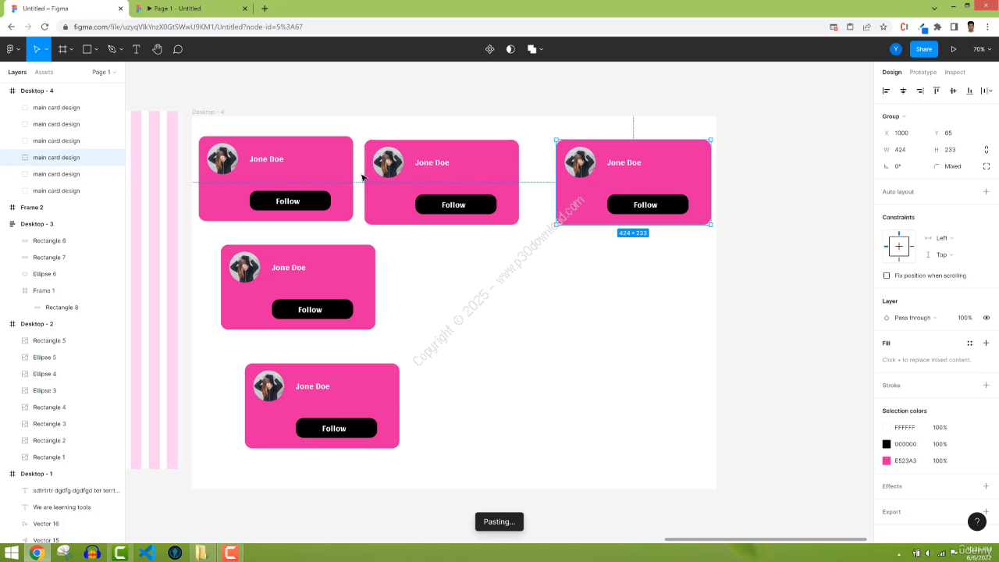Expand the Page 1 pages dropdown
The image size is (999, 562).
click(x=104, y=72)
